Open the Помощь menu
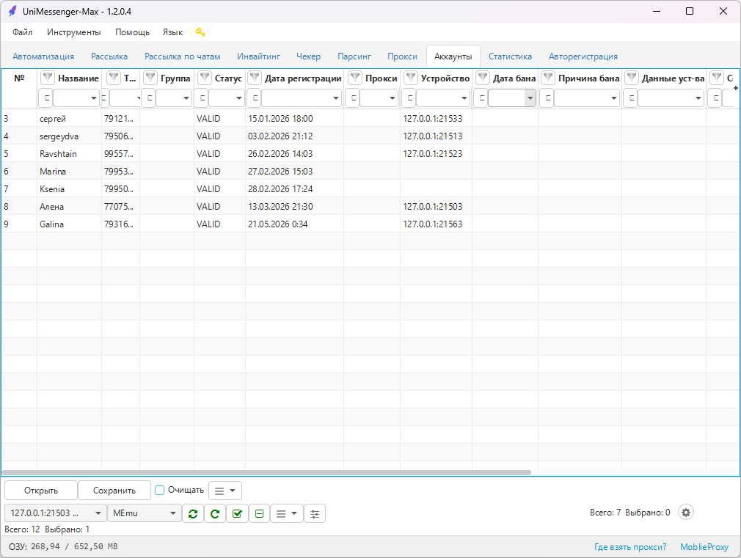The height and width of the screenshot is (558, 741). click(x=132, y=32)
